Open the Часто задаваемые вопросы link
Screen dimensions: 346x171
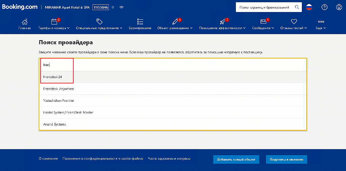pos(169,159)
